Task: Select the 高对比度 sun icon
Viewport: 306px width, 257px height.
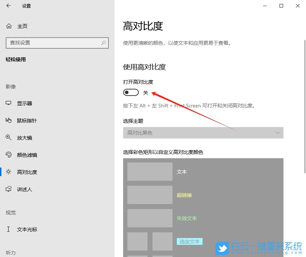Action: pyautogui.click(x=9, y=172)
